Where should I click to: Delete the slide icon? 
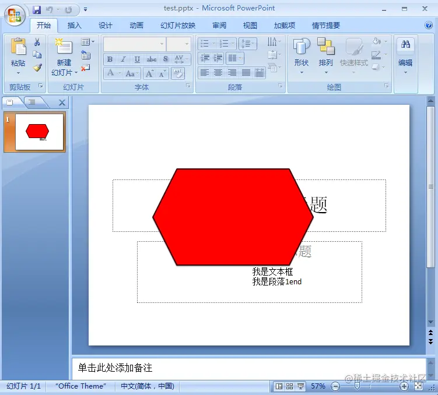86,68
